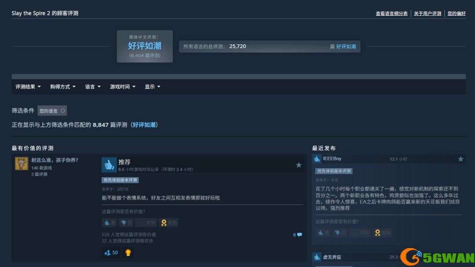Click the star icon on the 推荐 review header

click(x=299, y=165)
